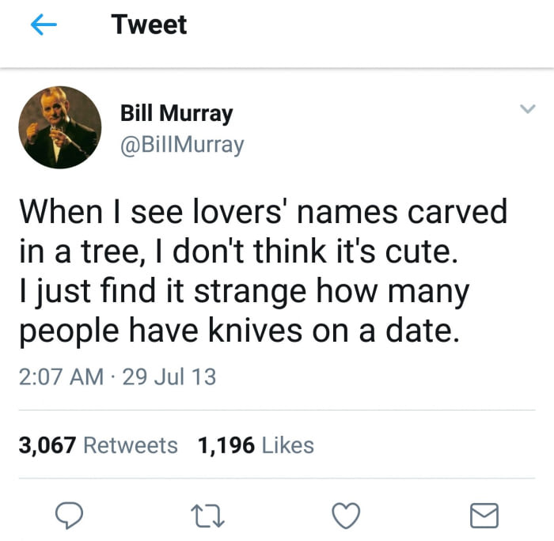Reply to the tweet via speech bubble
The height and width of the screenshot is (541, 554).
pyautogui.click(x=70, y=516)
